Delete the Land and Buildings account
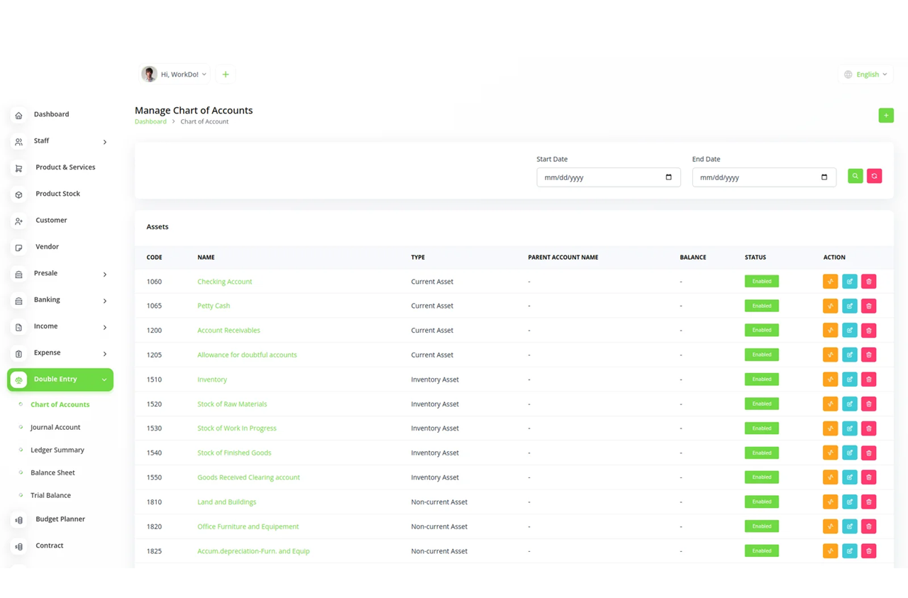This screenshot has height=598, width=908. [x=868, y=502]
